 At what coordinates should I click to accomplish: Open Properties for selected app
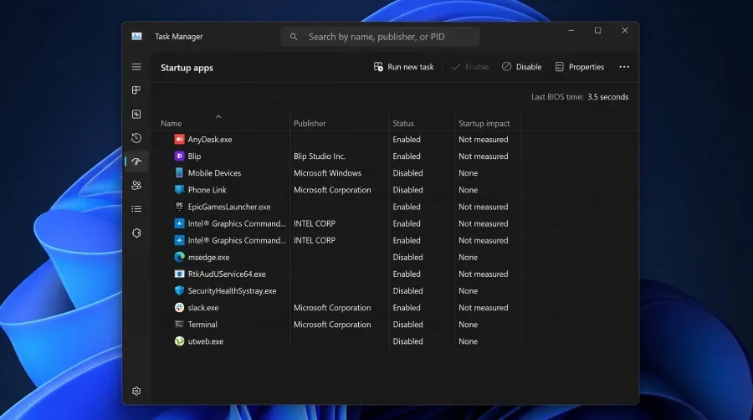point(579,67)
